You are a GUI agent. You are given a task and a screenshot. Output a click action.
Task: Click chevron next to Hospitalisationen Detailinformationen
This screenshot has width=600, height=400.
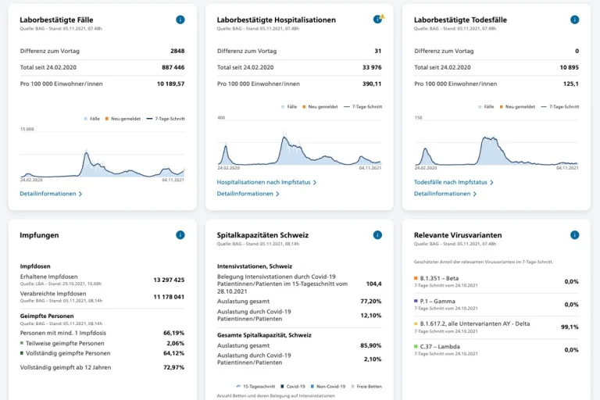(277, 194)
